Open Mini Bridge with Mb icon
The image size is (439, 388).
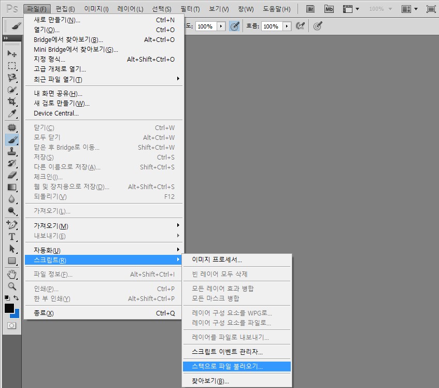pos(329,9)
